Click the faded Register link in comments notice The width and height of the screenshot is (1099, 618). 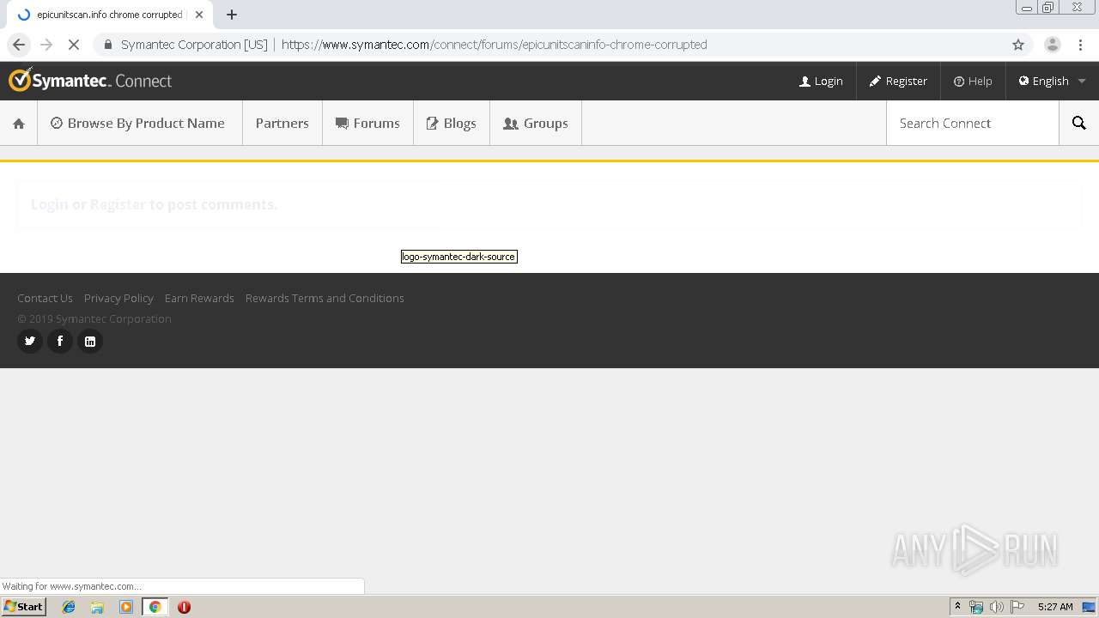(118, 204)
